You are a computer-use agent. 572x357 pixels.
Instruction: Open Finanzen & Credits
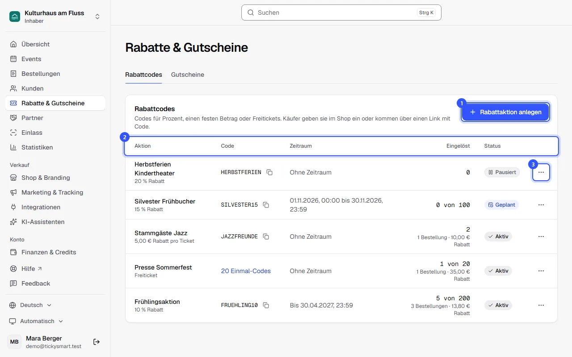tap(55, 252)
